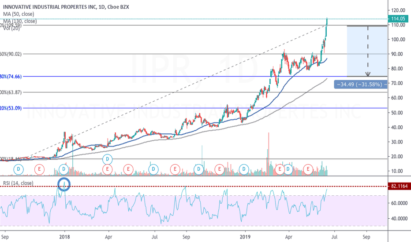Select the Fibonacci level label (63.87)
411x242 pixels.
pos(11,92)
